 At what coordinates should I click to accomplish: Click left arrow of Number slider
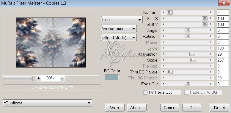click(164, 12)
